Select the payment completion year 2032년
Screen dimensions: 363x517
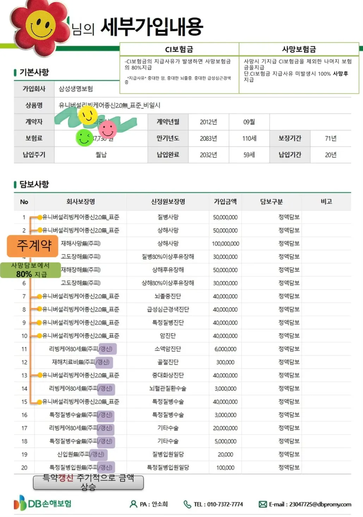pyautogui.click(x=208, y=155)
